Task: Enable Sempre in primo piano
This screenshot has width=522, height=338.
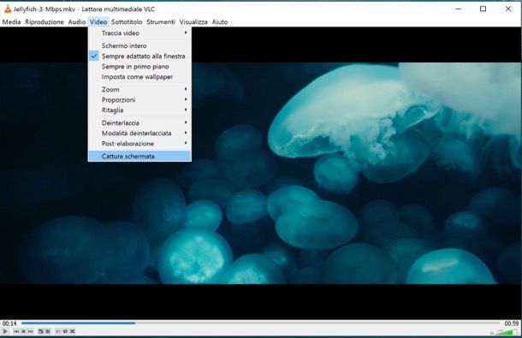Action: coord(139,67)
